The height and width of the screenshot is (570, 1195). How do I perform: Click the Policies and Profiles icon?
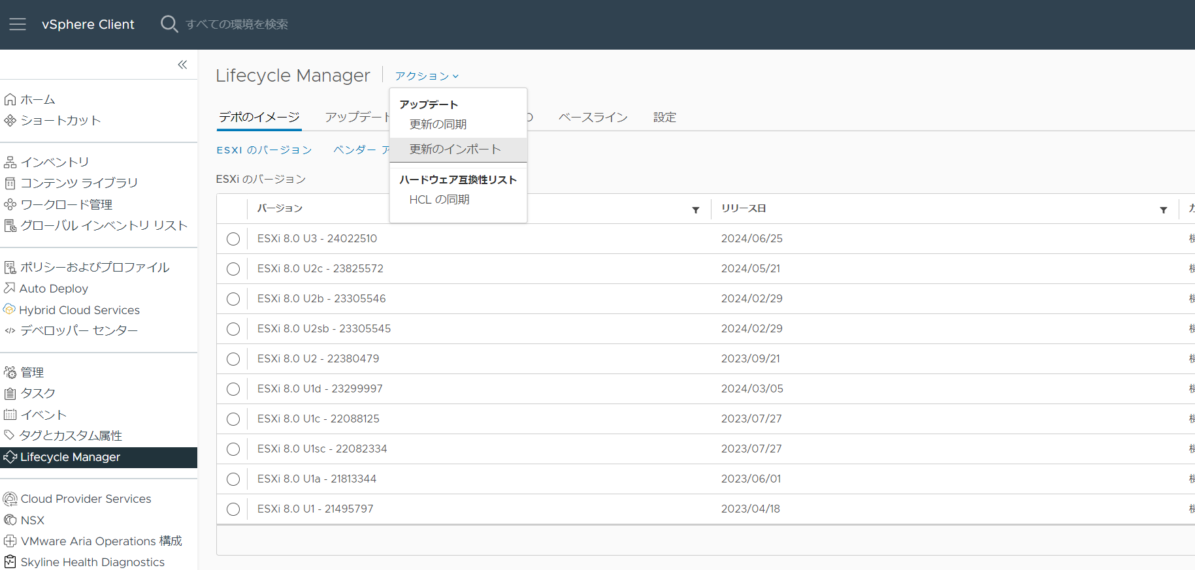click(10, 267)
